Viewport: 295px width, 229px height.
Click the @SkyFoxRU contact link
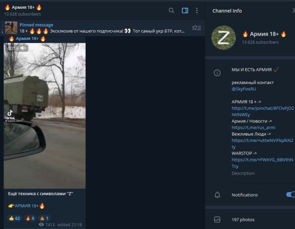pyautogui.click(x=243, y=89)
